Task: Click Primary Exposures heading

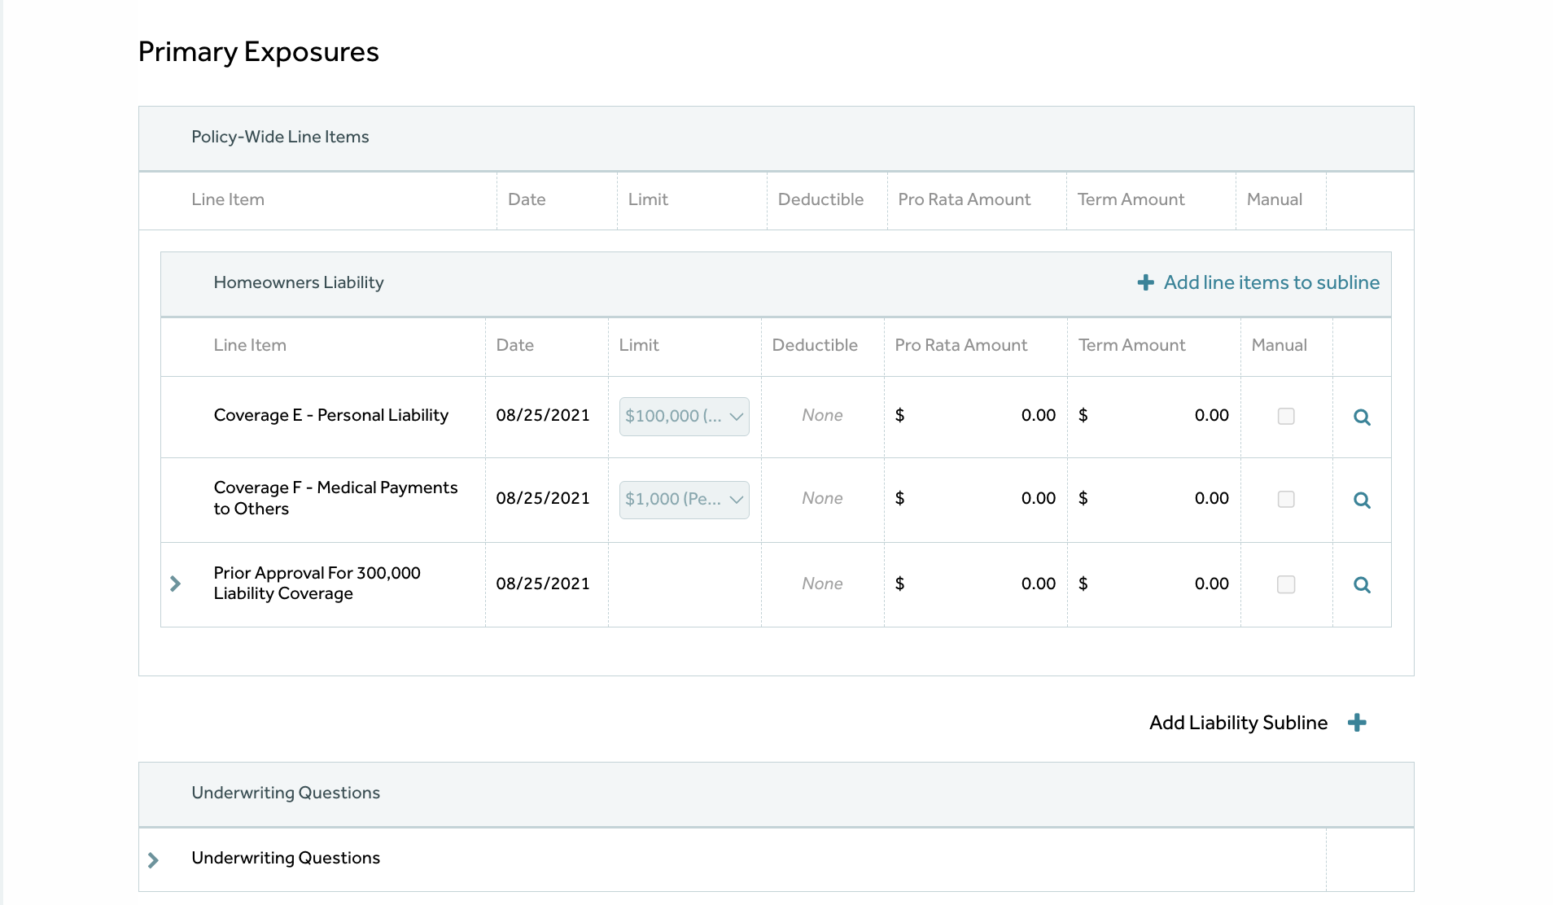Action: (258, 52)
